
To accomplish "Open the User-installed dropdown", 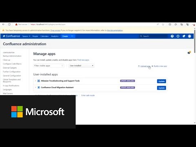I will click(81, 66).
